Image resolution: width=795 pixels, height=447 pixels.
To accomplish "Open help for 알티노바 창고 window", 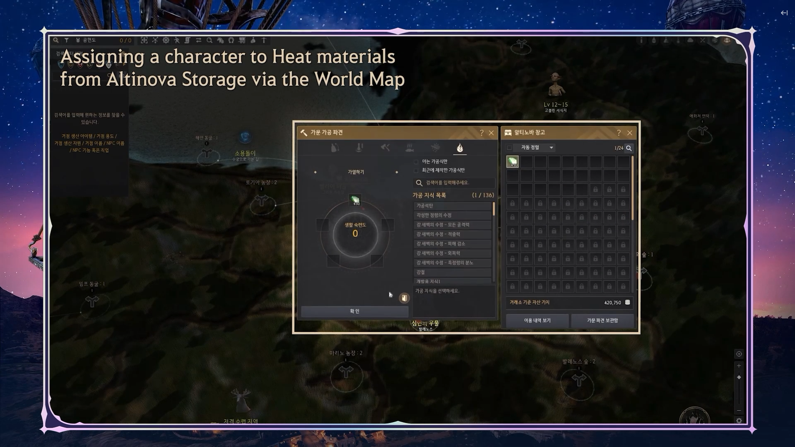I will (619, 132).
